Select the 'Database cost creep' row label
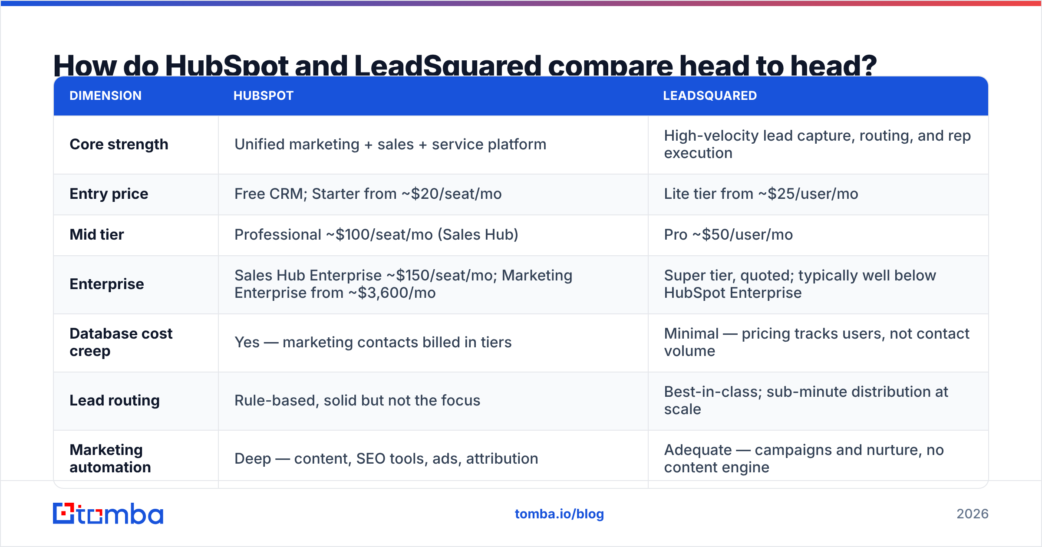Image resolution: width=1042 pixels, height=547 pixels. tap(121, 343)
